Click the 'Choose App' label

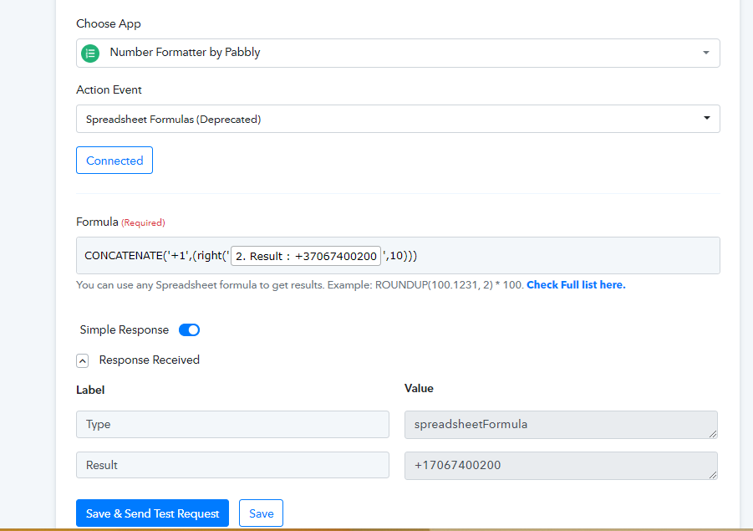[109, 24]
